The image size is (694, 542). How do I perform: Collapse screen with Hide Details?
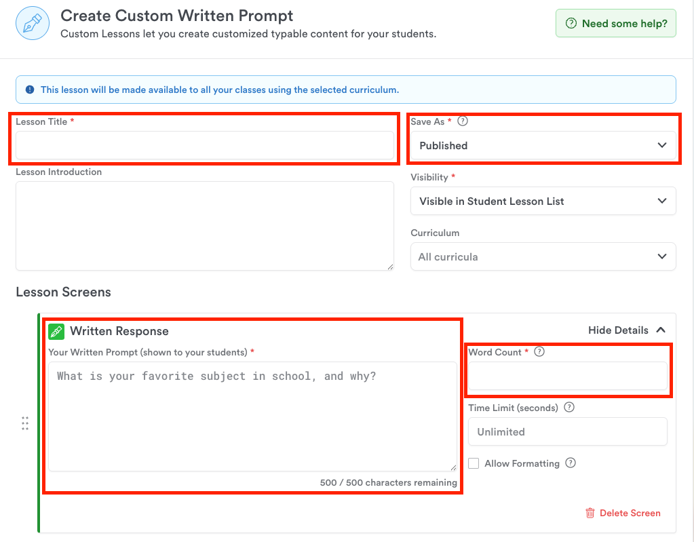coord(626,330)
